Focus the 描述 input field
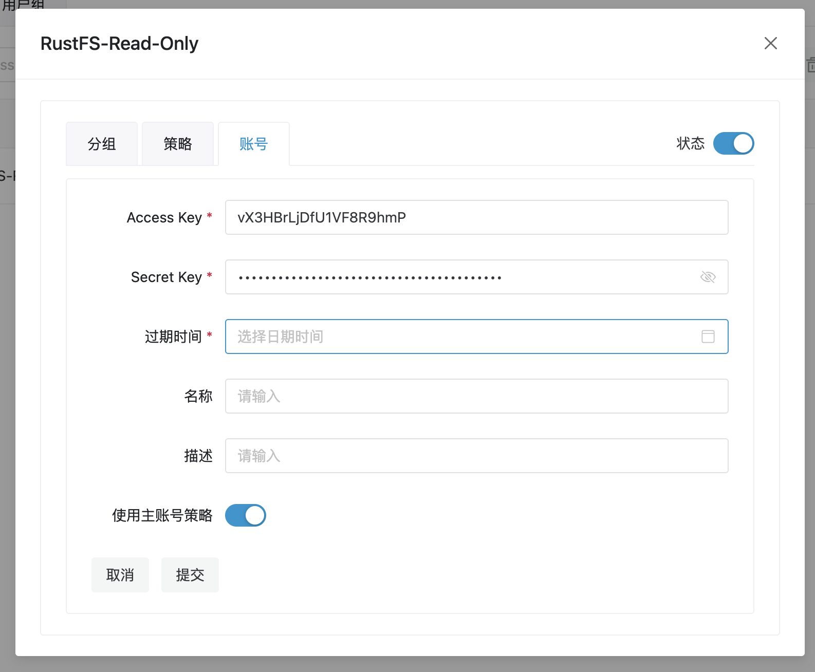The height and width of the screenshot is (672, 815). (x=476, y=456)
